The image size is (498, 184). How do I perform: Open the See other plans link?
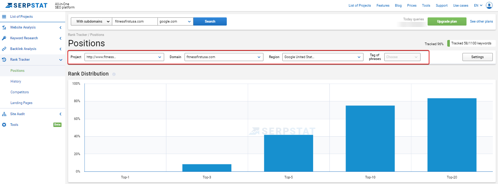click(481, 21)
